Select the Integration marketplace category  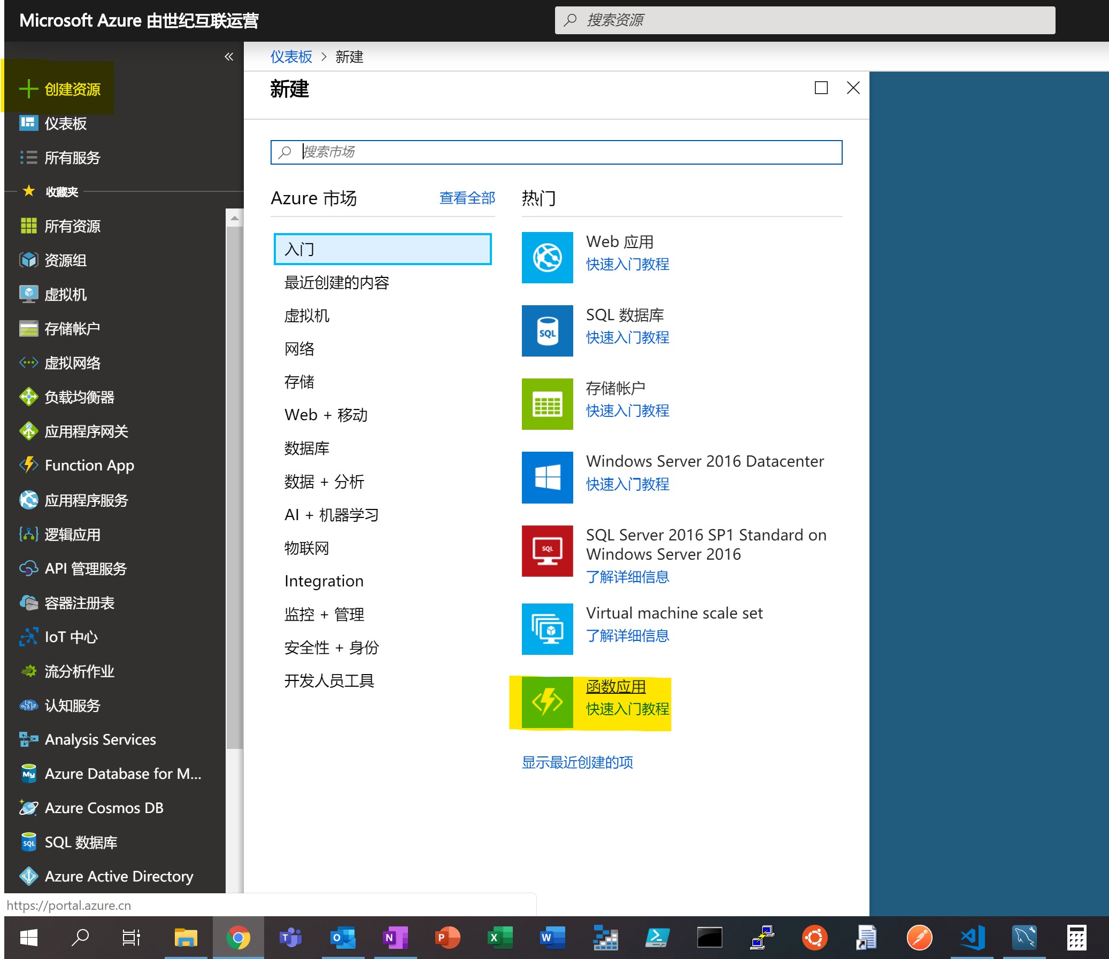[x=324, y=581]
